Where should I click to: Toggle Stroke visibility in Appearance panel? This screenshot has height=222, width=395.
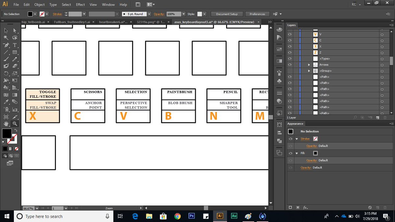[x=290, y=139]
